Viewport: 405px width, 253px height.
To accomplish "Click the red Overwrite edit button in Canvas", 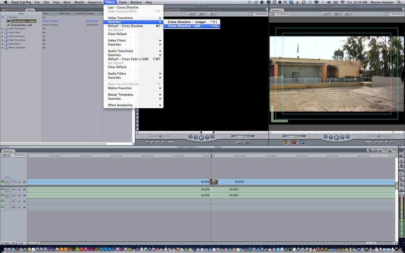I will (295, 142).
